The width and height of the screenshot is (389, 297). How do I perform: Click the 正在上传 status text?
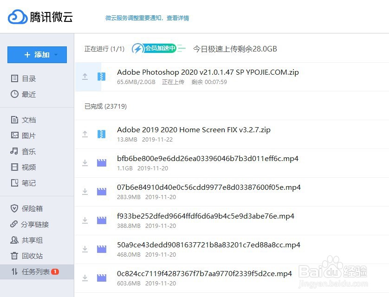point(173,82)
